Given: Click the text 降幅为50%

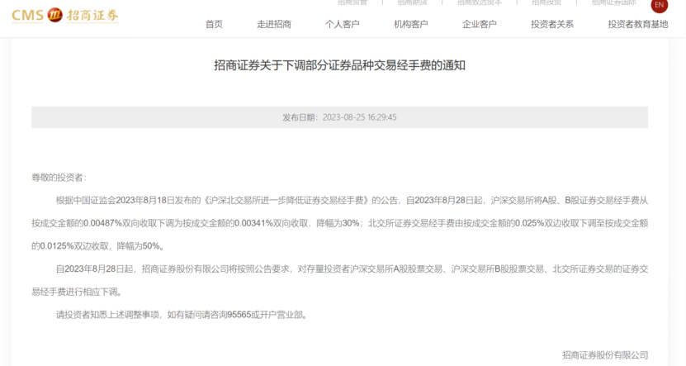Looking at the screenshot, I should coord(138,246).
